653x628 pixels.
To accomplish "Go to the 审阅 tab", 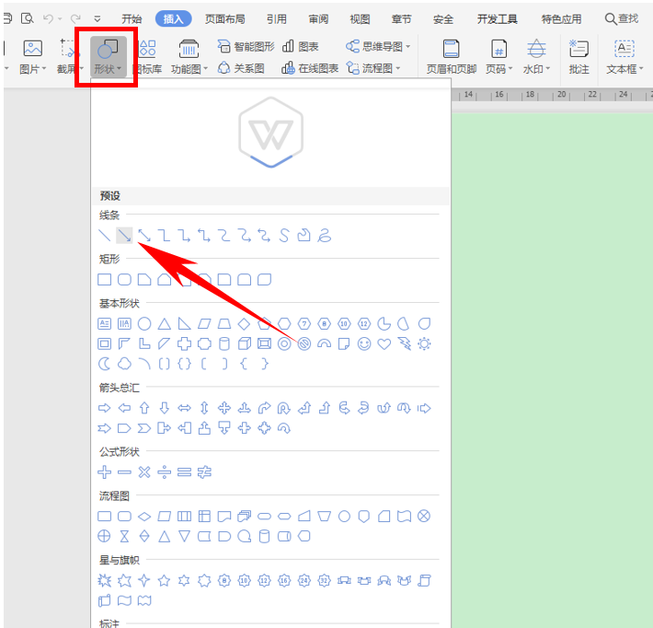I will 318,18.
